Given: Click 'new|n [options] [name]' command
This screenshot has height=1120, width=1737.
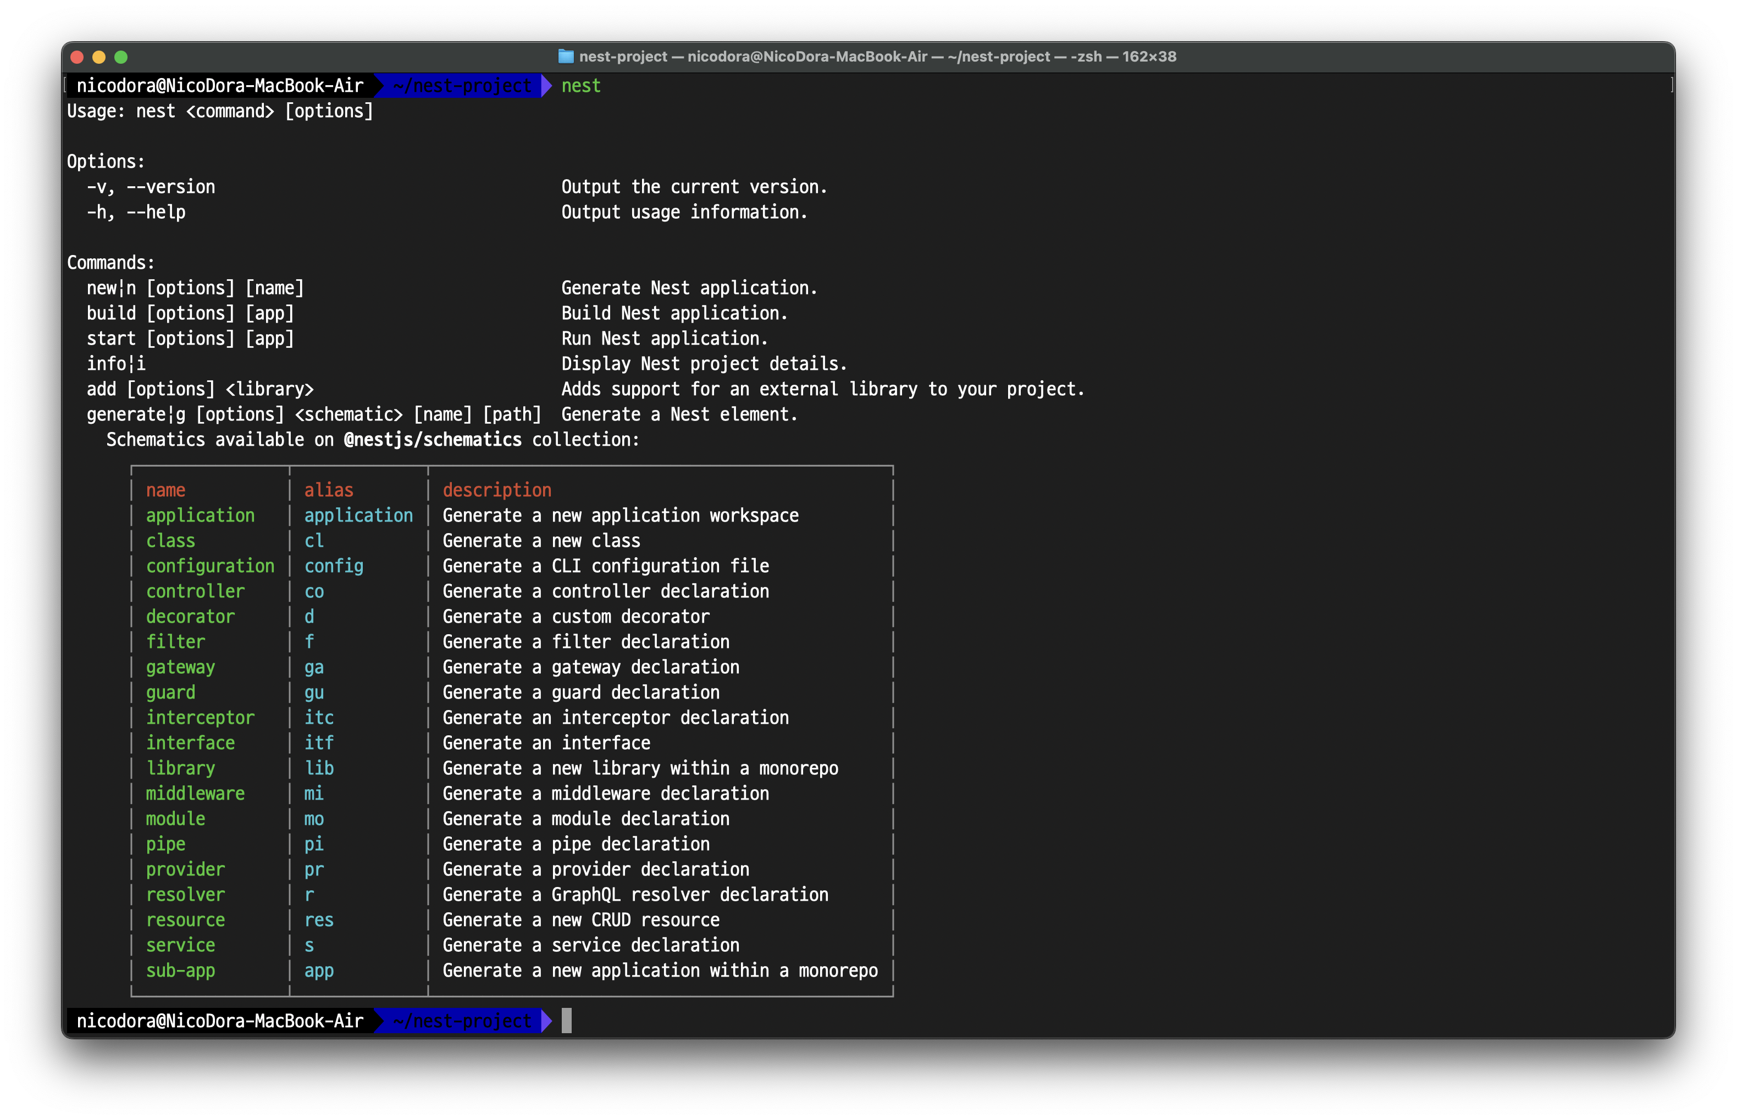Looking at the screenshot, I should (x=195, y=288).
